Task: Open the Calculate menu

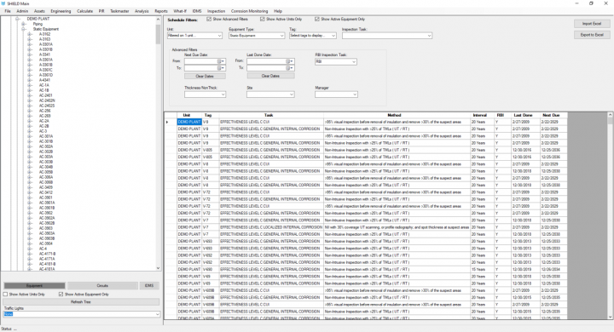Action: [x=84, y=11]
